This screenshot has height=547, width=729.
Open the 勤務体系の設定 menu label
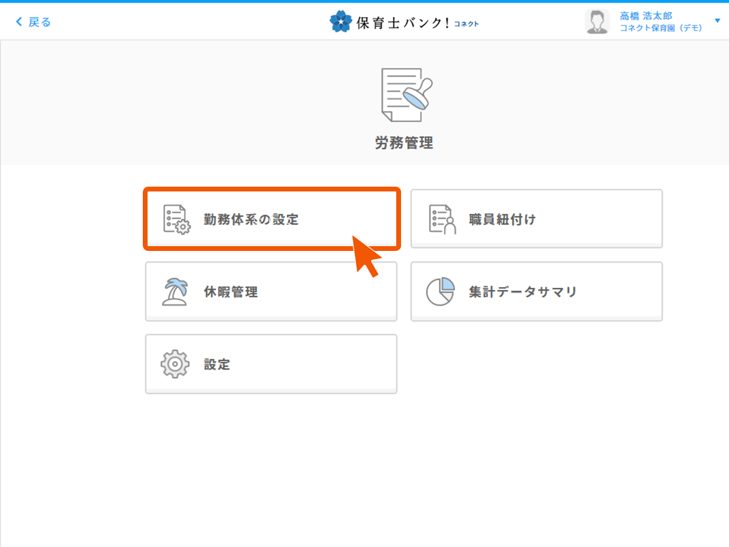tap(251, 220)
